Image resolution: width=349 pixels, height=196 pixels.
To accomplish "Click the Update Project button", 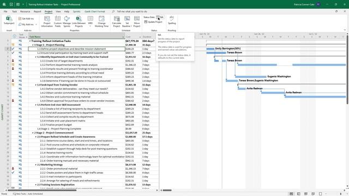I will coord(153,22).
